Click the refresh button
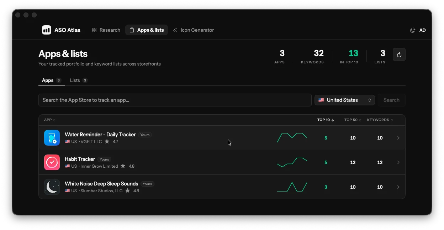Screen dimensions: 444x230 click(399, 54)
